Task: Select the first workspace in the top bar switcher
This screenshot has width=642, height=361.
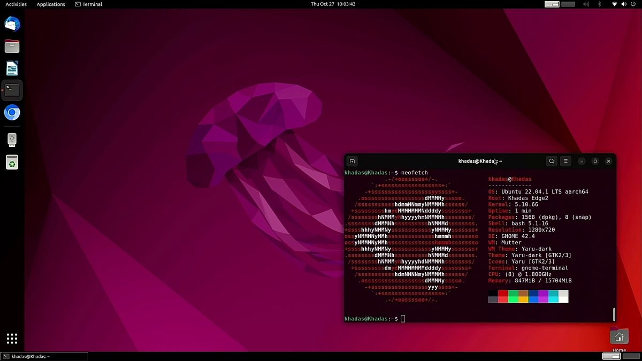Action: (x=552, y=4)
